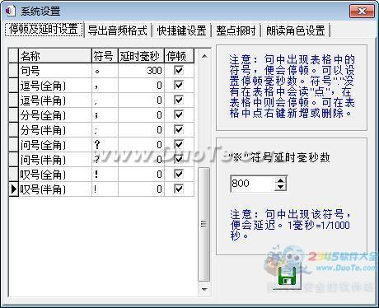This screenshot has width=379, height=308.
Task: Switch to the 导出音频格式 tab
Action: coord(118,30)
